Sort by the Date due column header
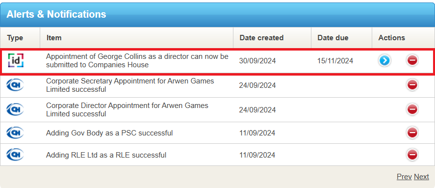Screen dimensions: 435x188 pyautogui.click(x=333, y=38)
